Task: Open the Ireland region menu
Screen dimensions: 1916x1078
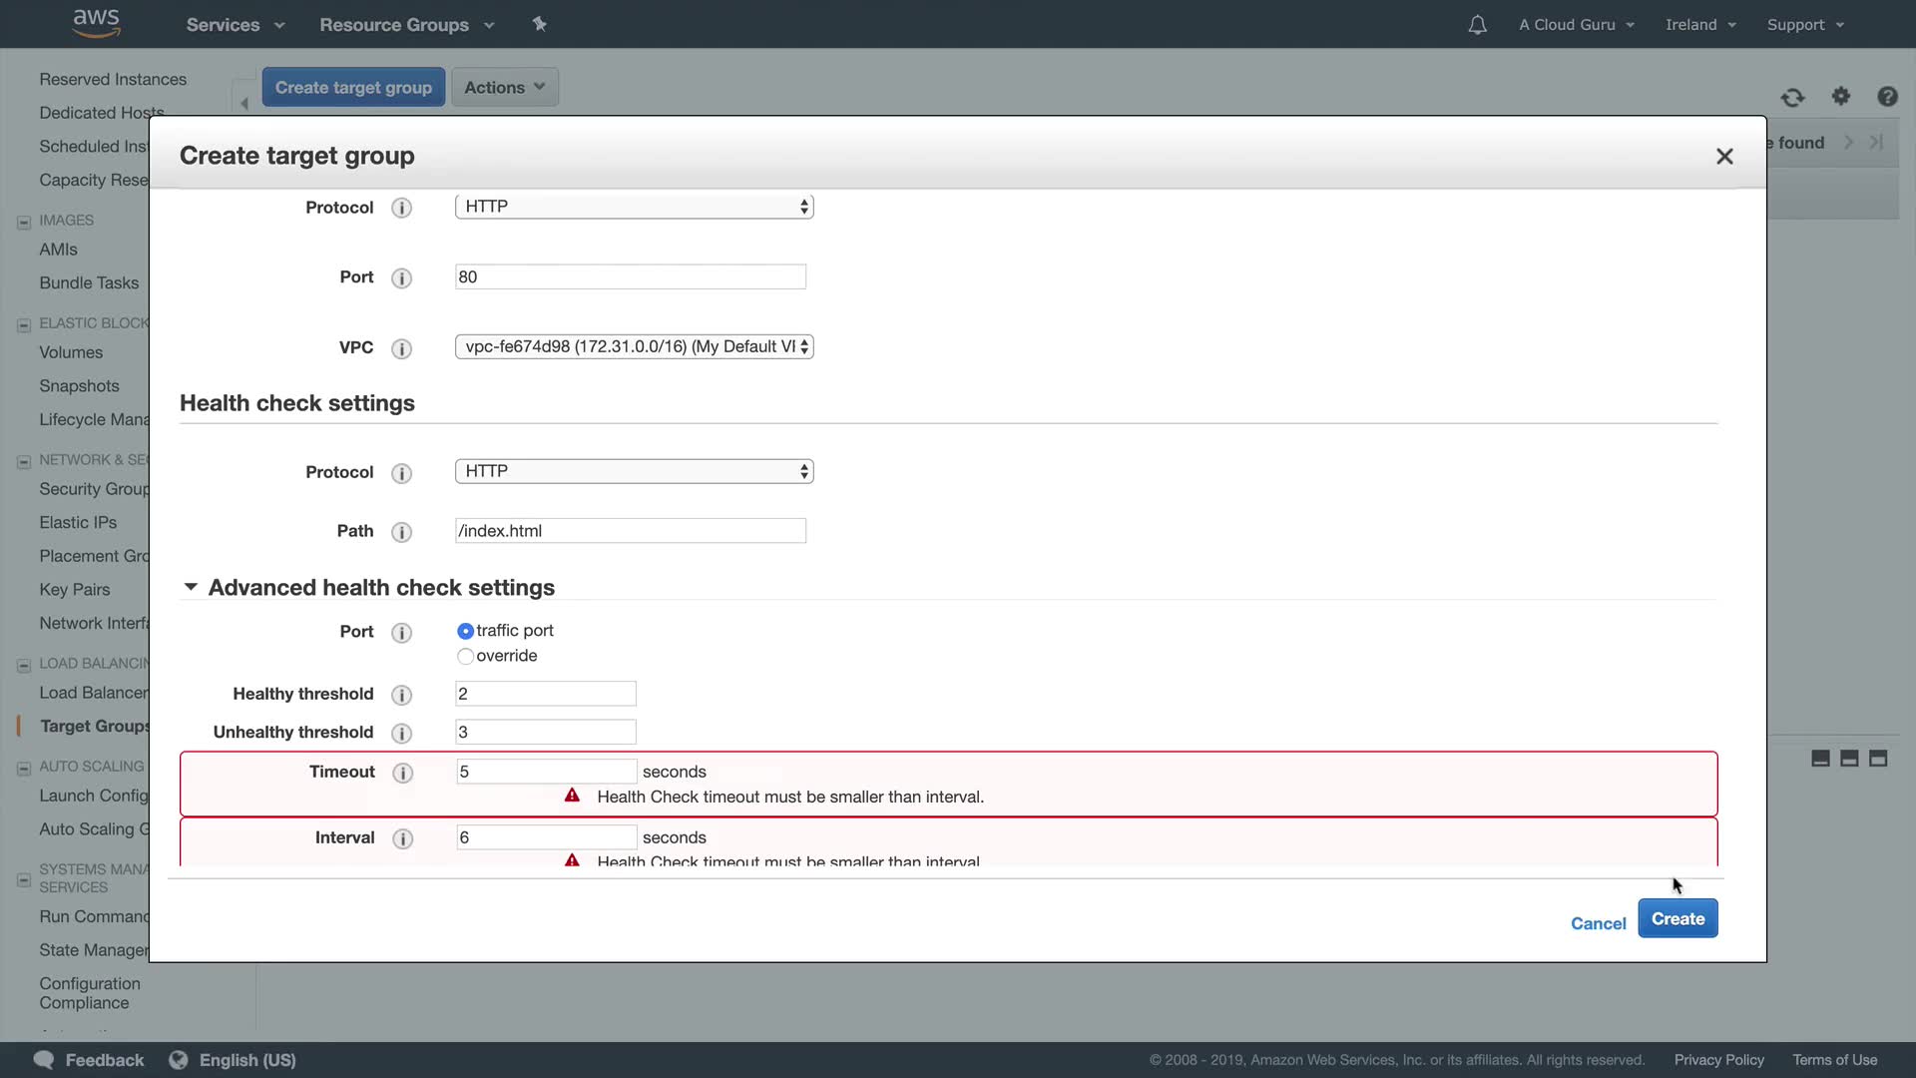Action: [1700, 25]
